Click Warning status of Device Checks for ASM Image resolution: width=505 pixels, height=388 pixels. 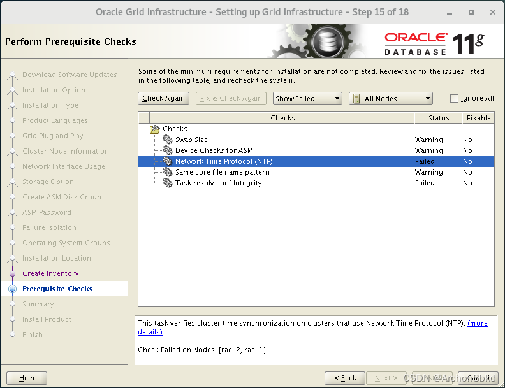point(428,150)
